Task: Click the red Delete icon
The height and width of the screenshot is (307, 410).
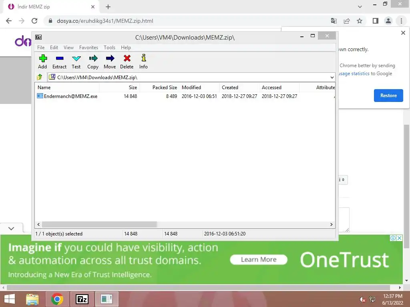Action: click(127, 62)
